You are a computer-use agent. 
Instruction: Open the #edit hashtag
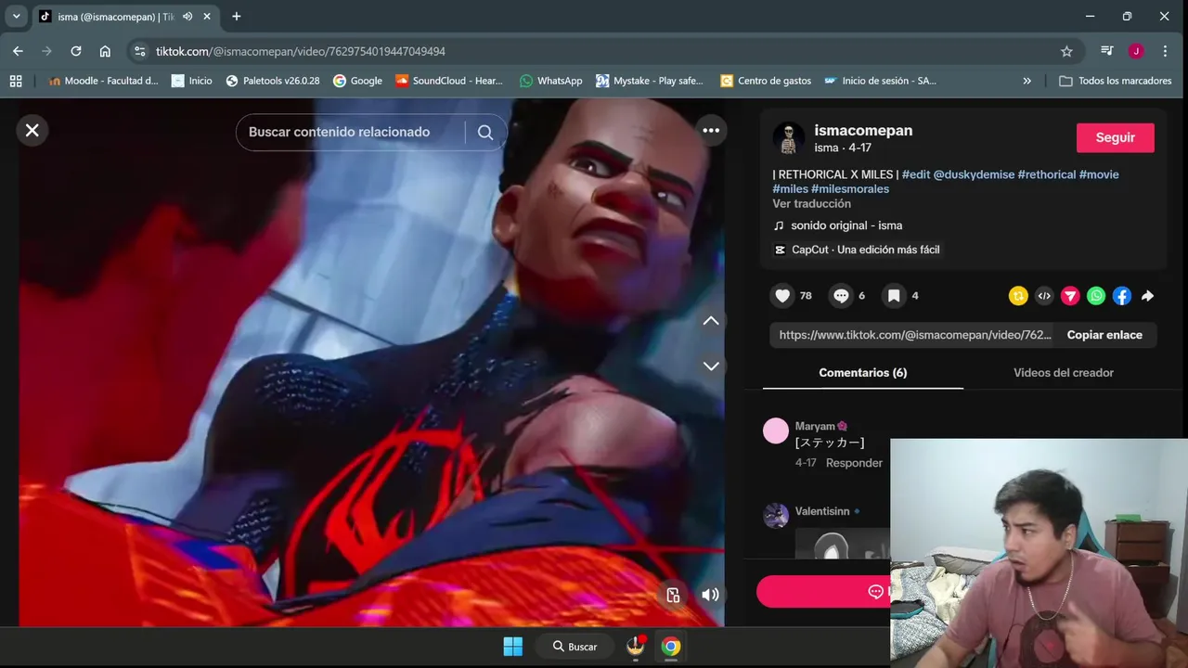(x=916, y=174)
